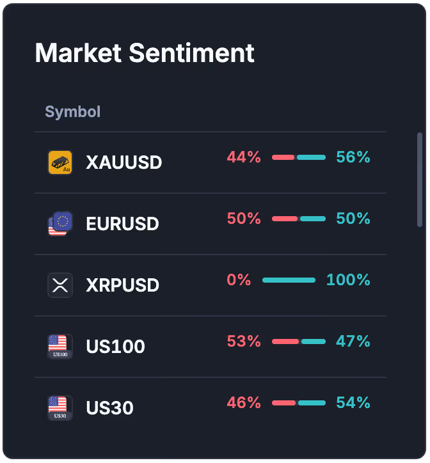Select the EURUSD symbol name
Viewport: 430px width, 463px height.
[x=122, y=224]
